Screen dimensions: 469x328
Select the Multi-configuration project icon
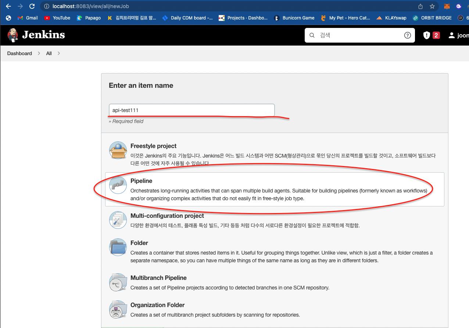(118, 220)
